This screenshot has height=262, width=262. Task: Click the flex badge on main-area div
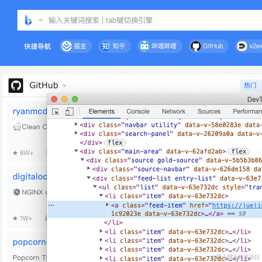(x=239, y=151)
